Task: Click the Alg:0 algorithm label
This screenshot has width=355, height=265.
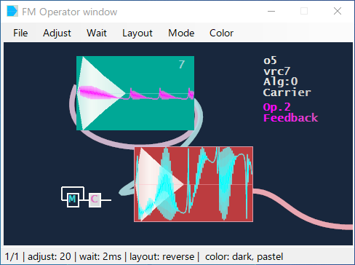Action: coord(281,82)
